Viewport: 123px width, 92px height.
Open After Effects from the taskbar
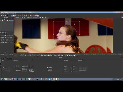click(14, 79)
